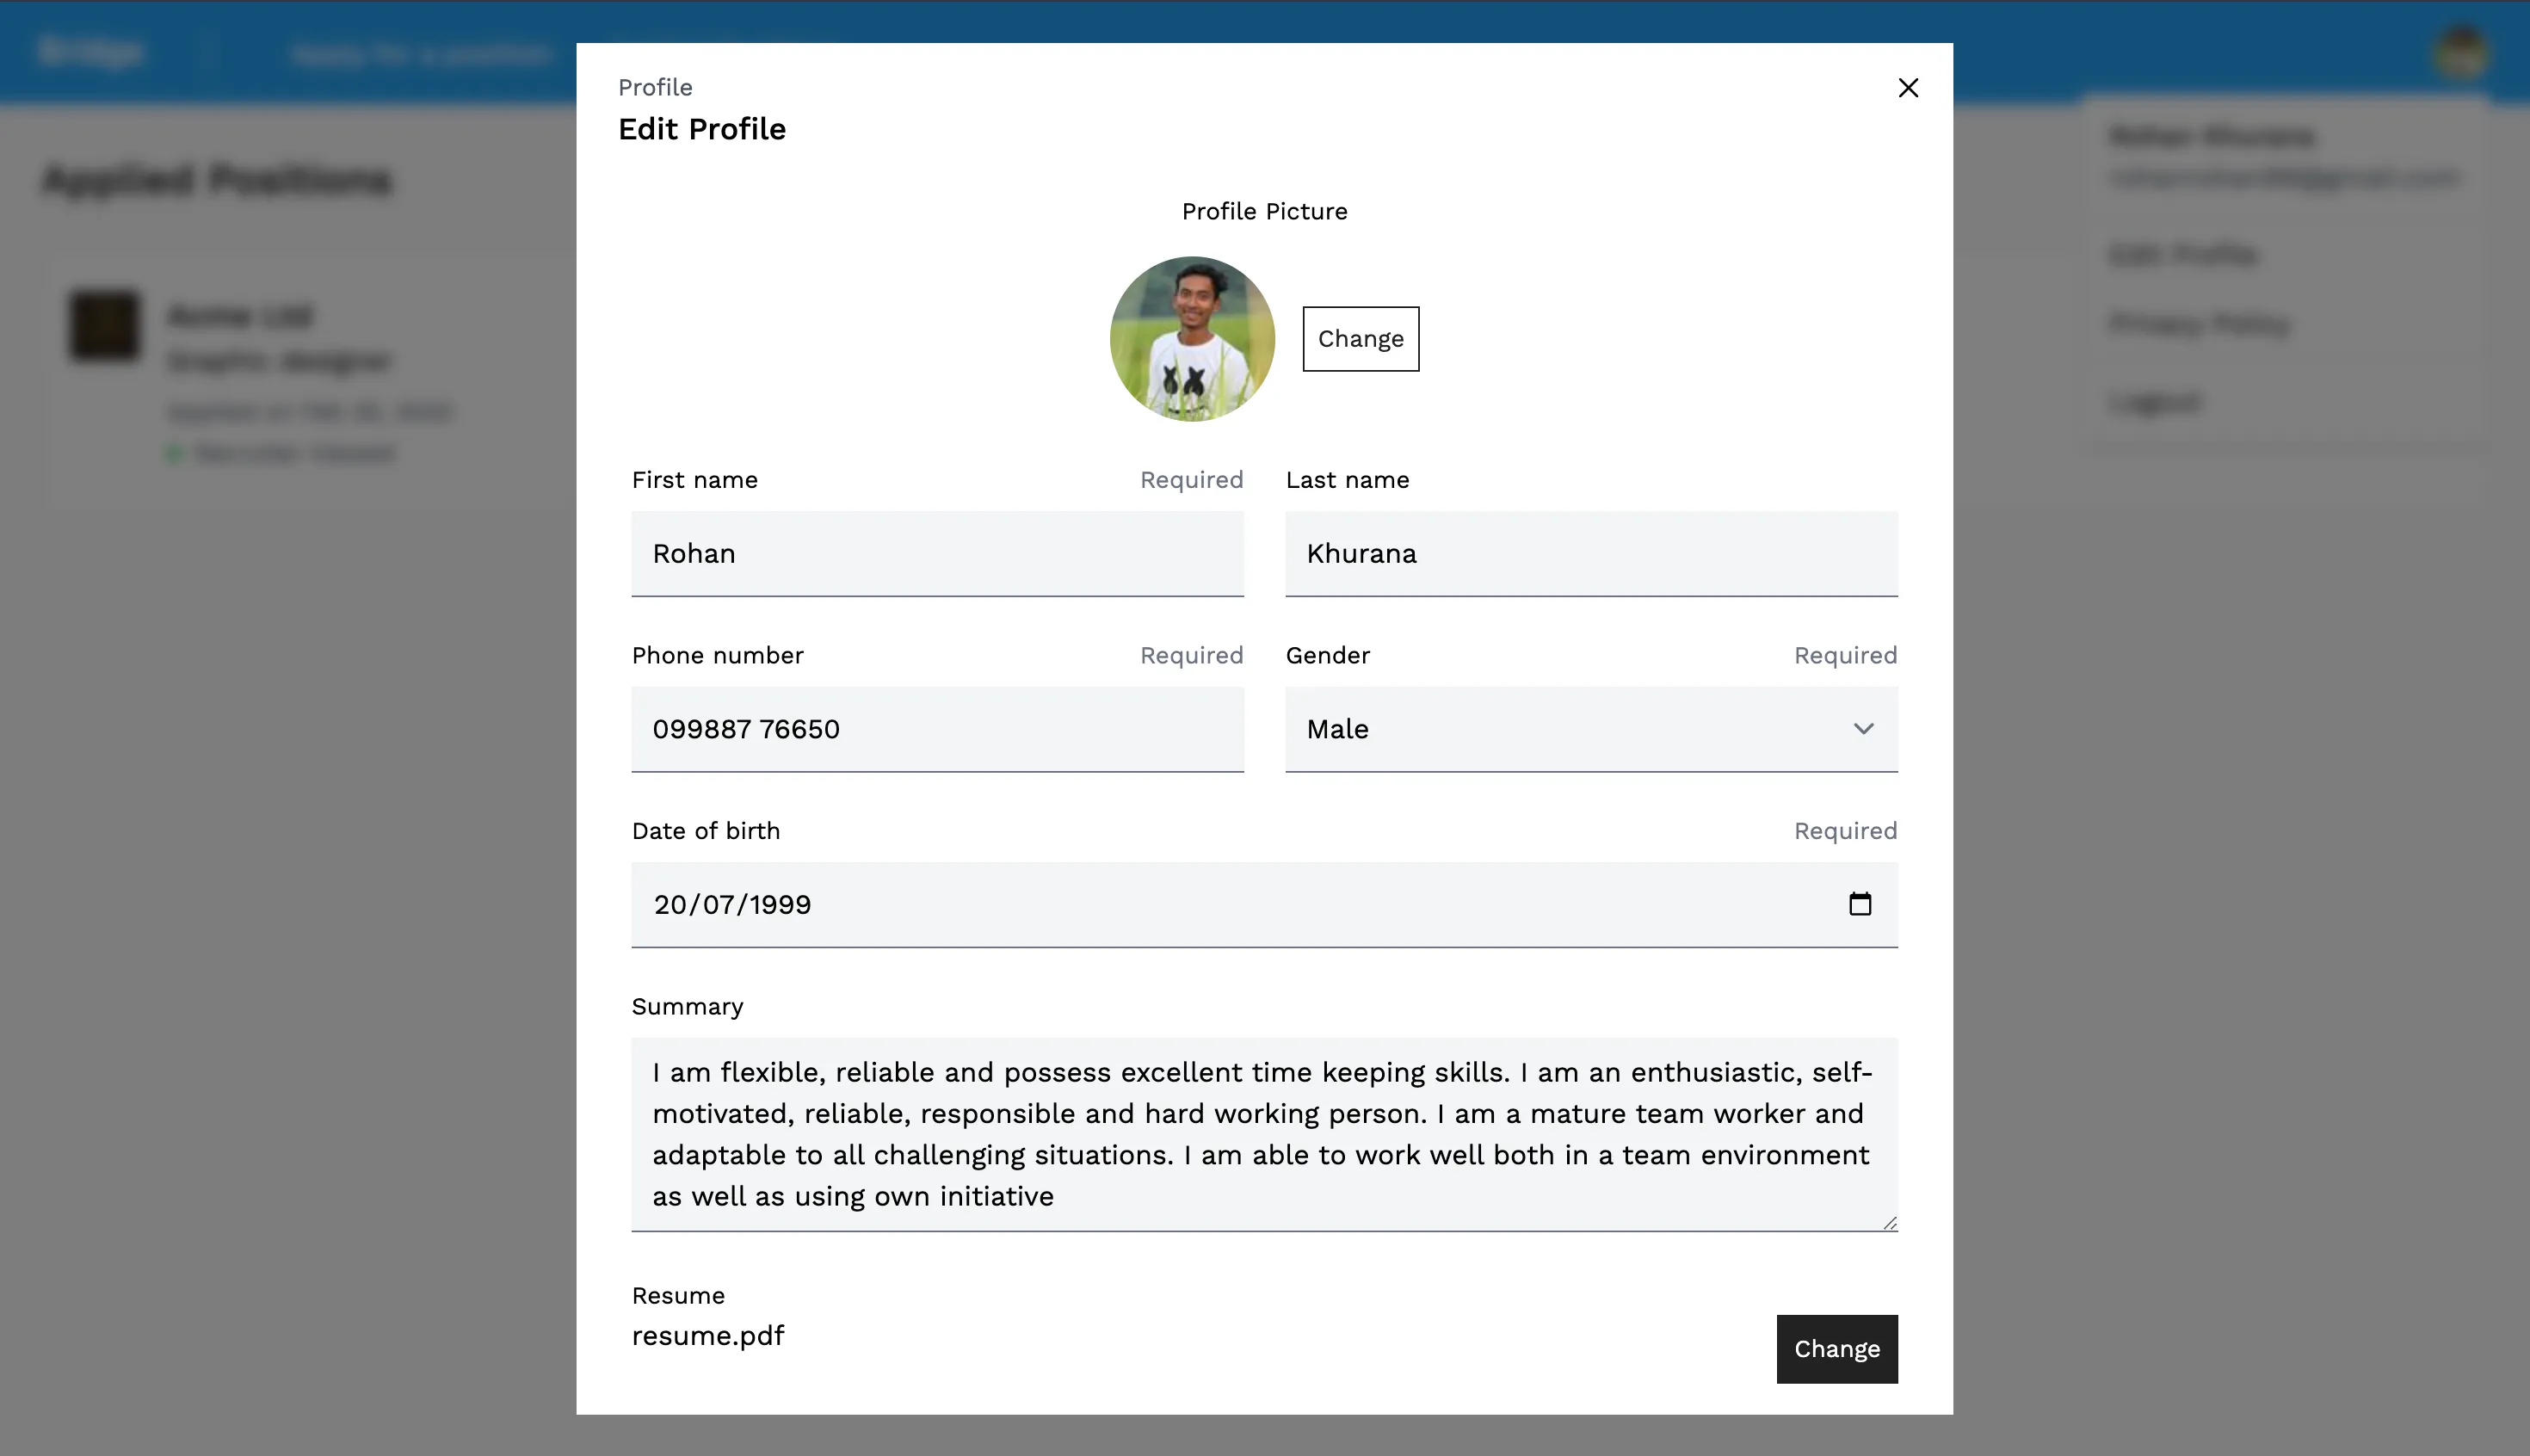Click the Last name field with Khurana
Screen dimensions: 2530x1456
point(1590,554)
